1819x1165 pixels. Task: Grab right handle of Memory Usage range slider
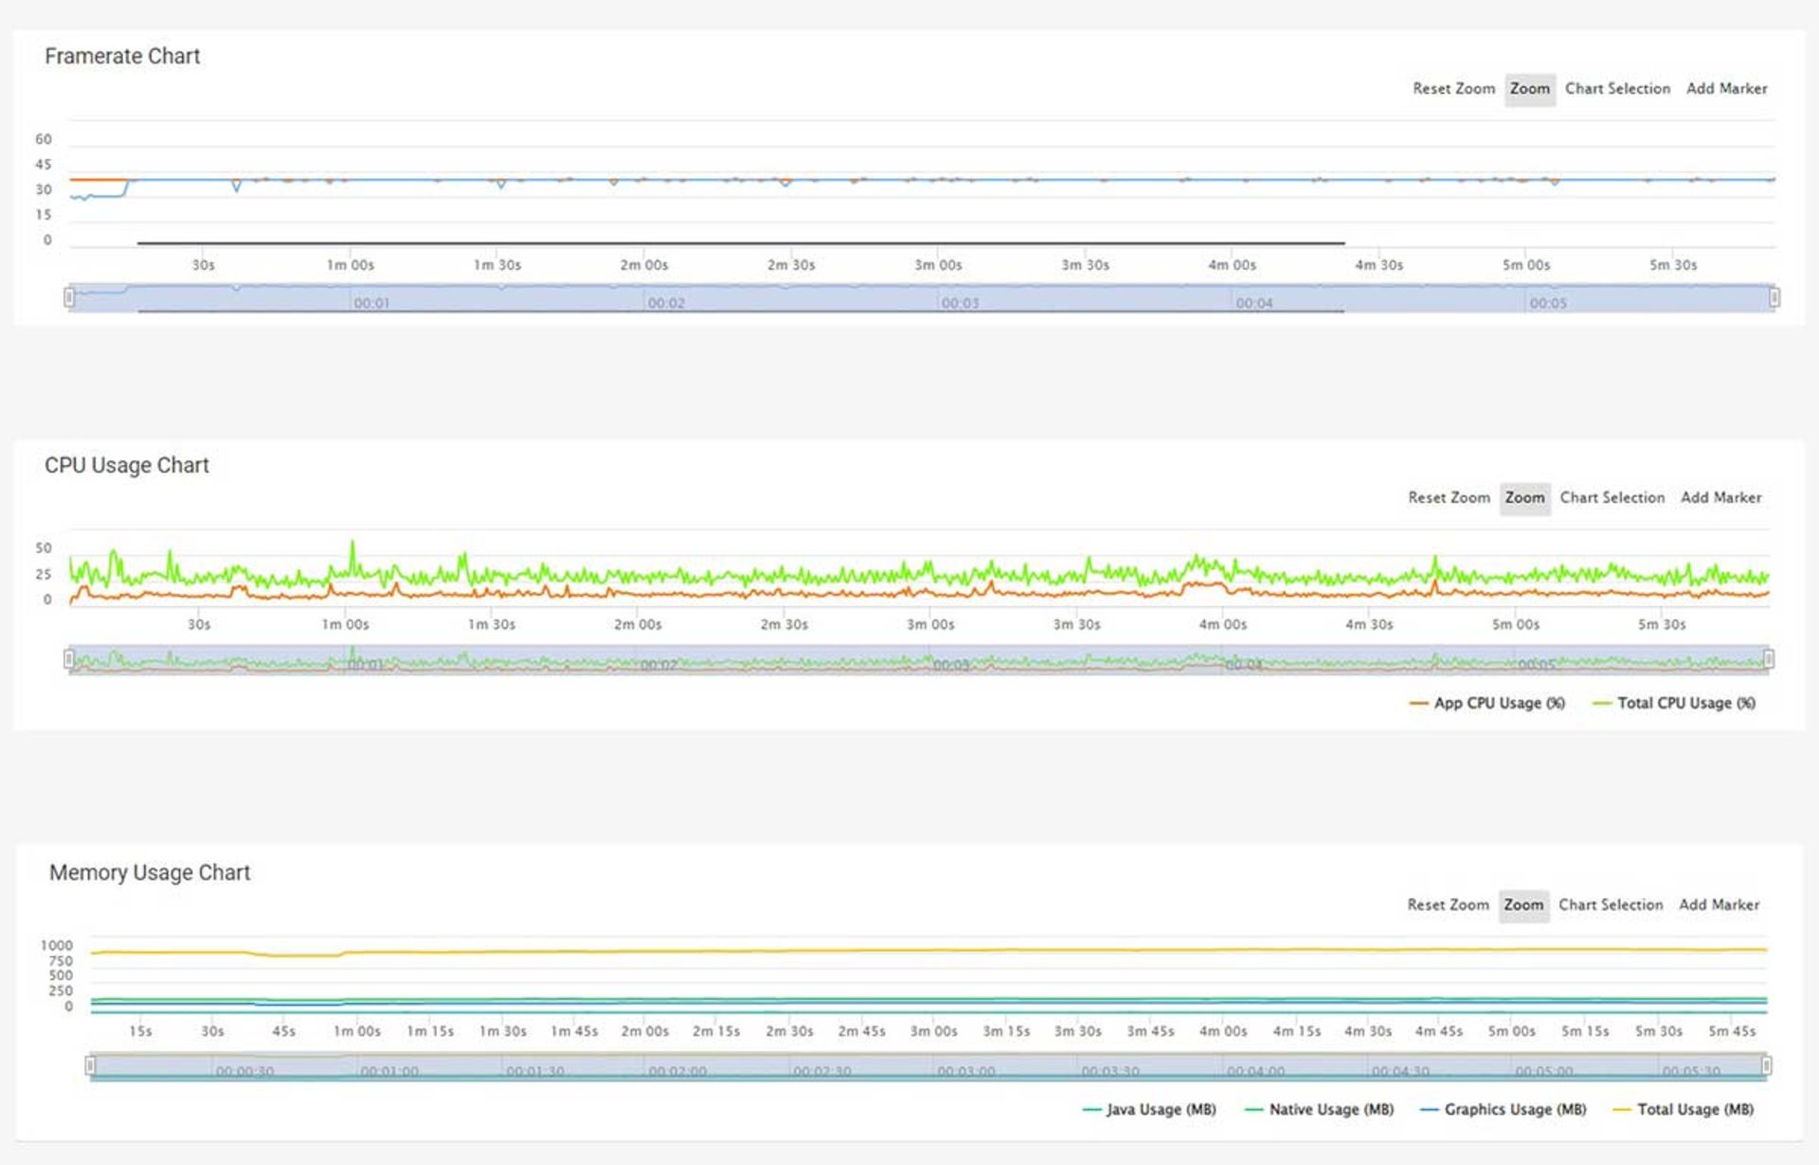[x=1767, y=1066]
